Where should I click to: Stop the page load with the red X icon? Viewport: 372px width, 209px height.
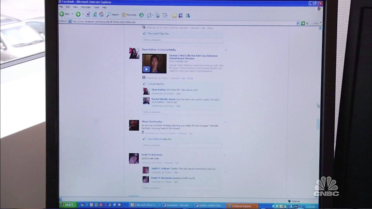click(x=88, y=14)
